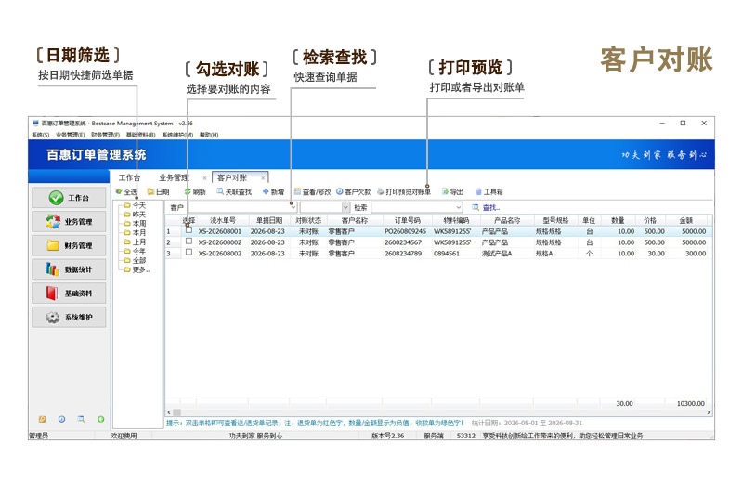Click the 订单号码 column header
The image size is (743, 483).
click(x=408, y=220)
